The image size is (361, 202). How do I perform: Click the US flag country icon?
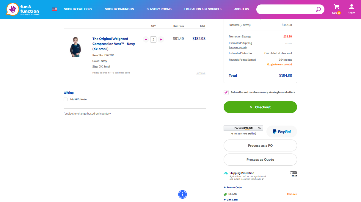[x=54, y=9]
